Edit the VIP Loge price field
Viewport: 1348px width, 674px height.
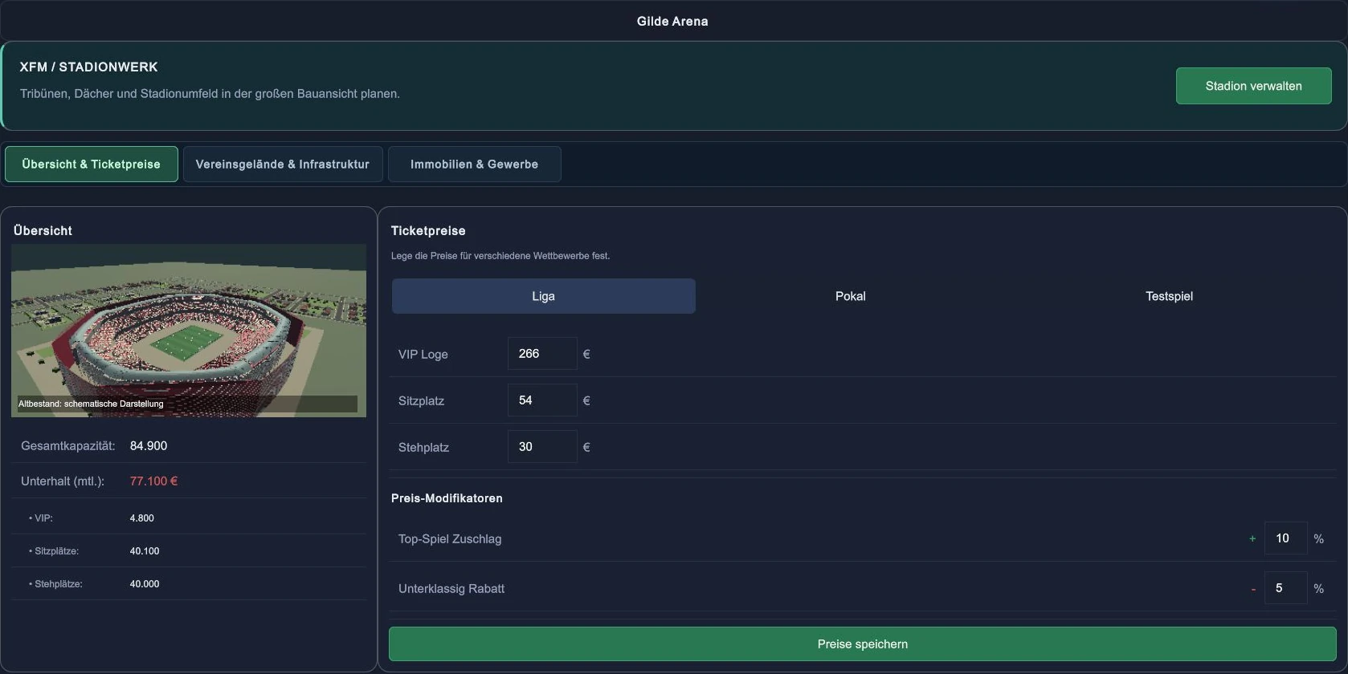click(542, 354)
